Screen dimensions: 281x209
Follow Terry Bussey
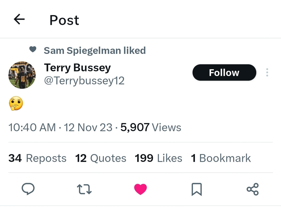coord(224,72)
